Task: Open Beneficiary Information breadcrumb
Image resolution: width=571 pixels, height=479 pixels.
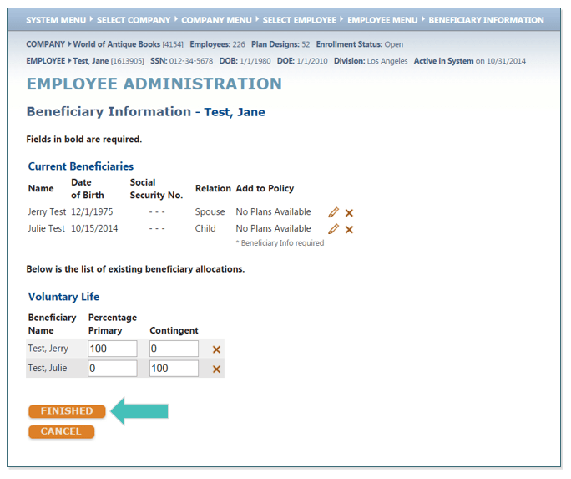Action: click(486, 20)
